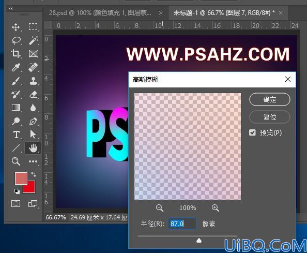Toggle the 预览(P) preview checkbox
Viewport: 307px width, 253px height.
point(252,132)
